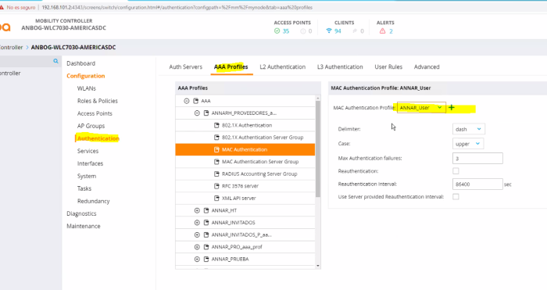This screenshot has height=290, width=547.
Task: Select MAC Authentication Server Group item
Action: click(245, 162)
